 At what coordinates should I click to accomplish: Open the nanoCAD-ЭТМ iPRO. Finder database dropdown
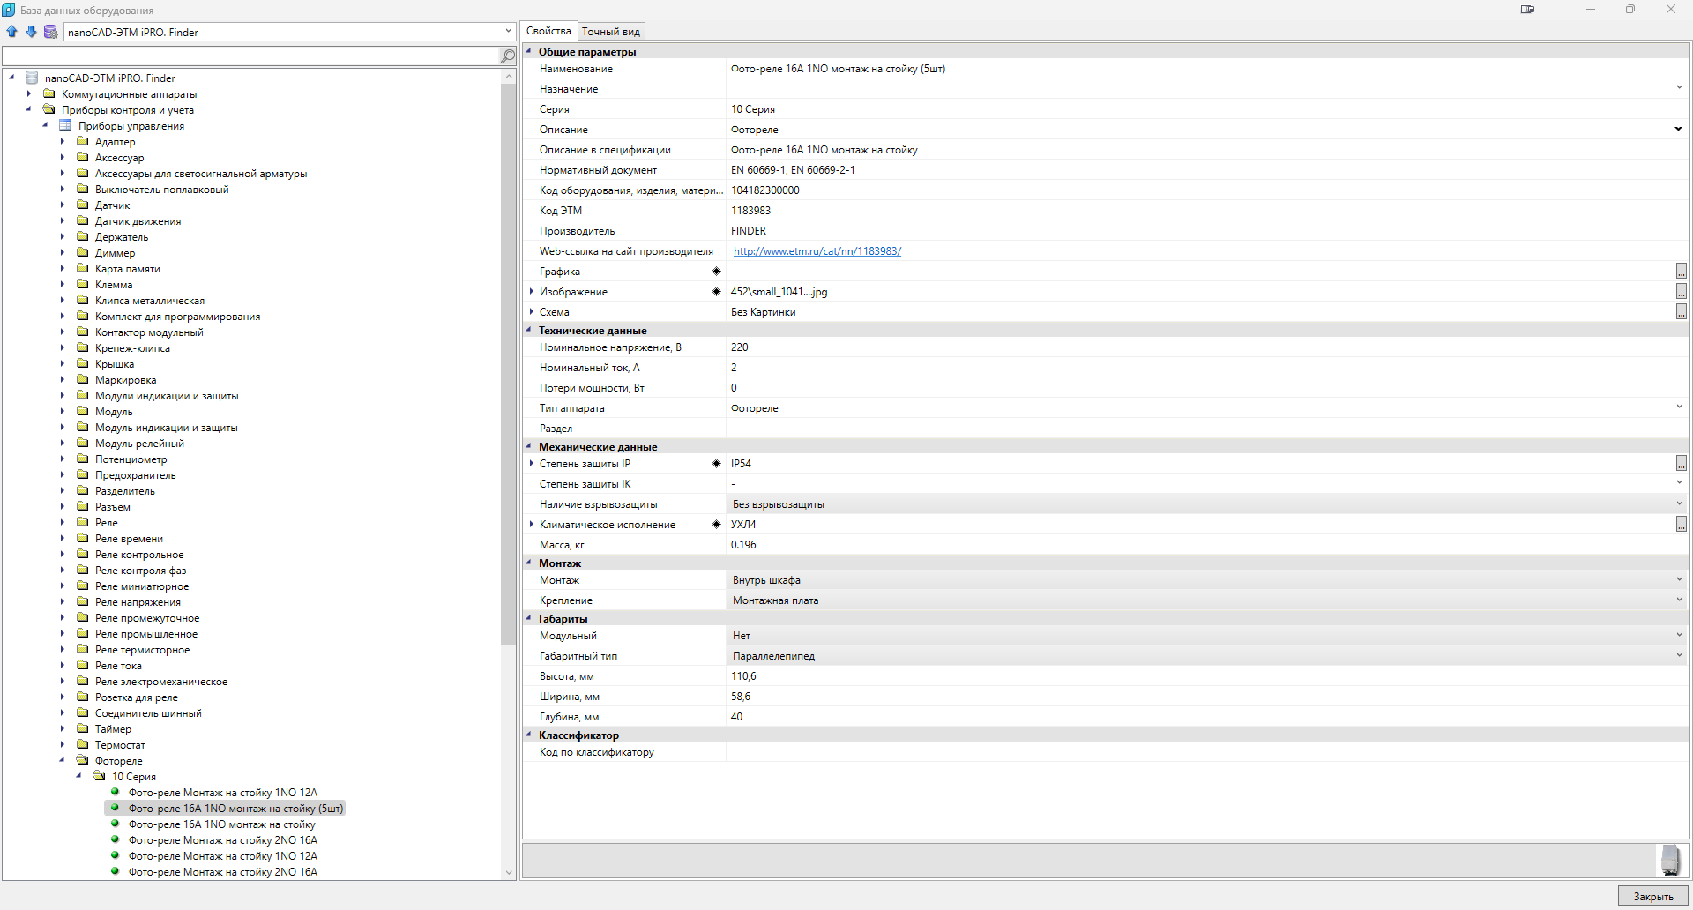[x=508, y=32]
